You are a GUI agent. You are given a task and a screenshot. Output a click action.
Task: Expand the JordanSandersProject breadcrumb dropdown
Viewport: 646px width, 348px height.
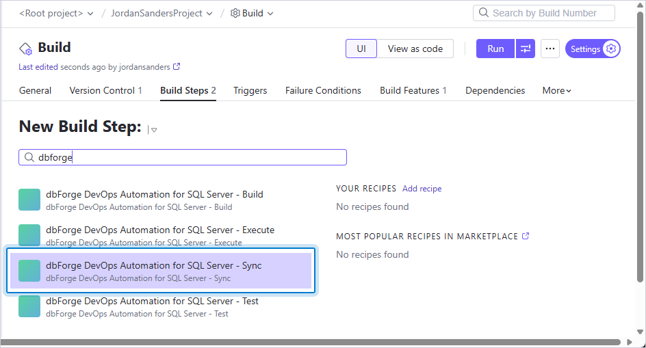click(x=162, y=13)
